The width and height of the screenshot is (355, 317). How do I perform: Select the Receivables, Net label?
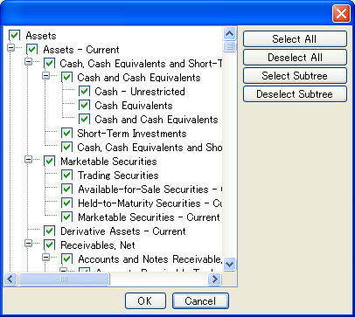98,245
